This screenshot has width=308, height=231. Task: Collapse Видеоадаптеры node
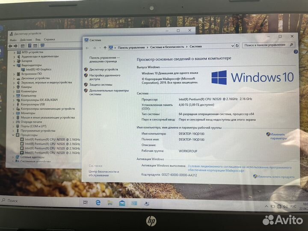14,65
